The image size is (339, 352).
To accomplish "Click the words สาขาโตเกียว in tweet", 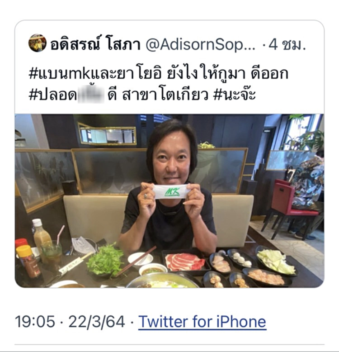I will pyautogui.click(x=165, y=95).
